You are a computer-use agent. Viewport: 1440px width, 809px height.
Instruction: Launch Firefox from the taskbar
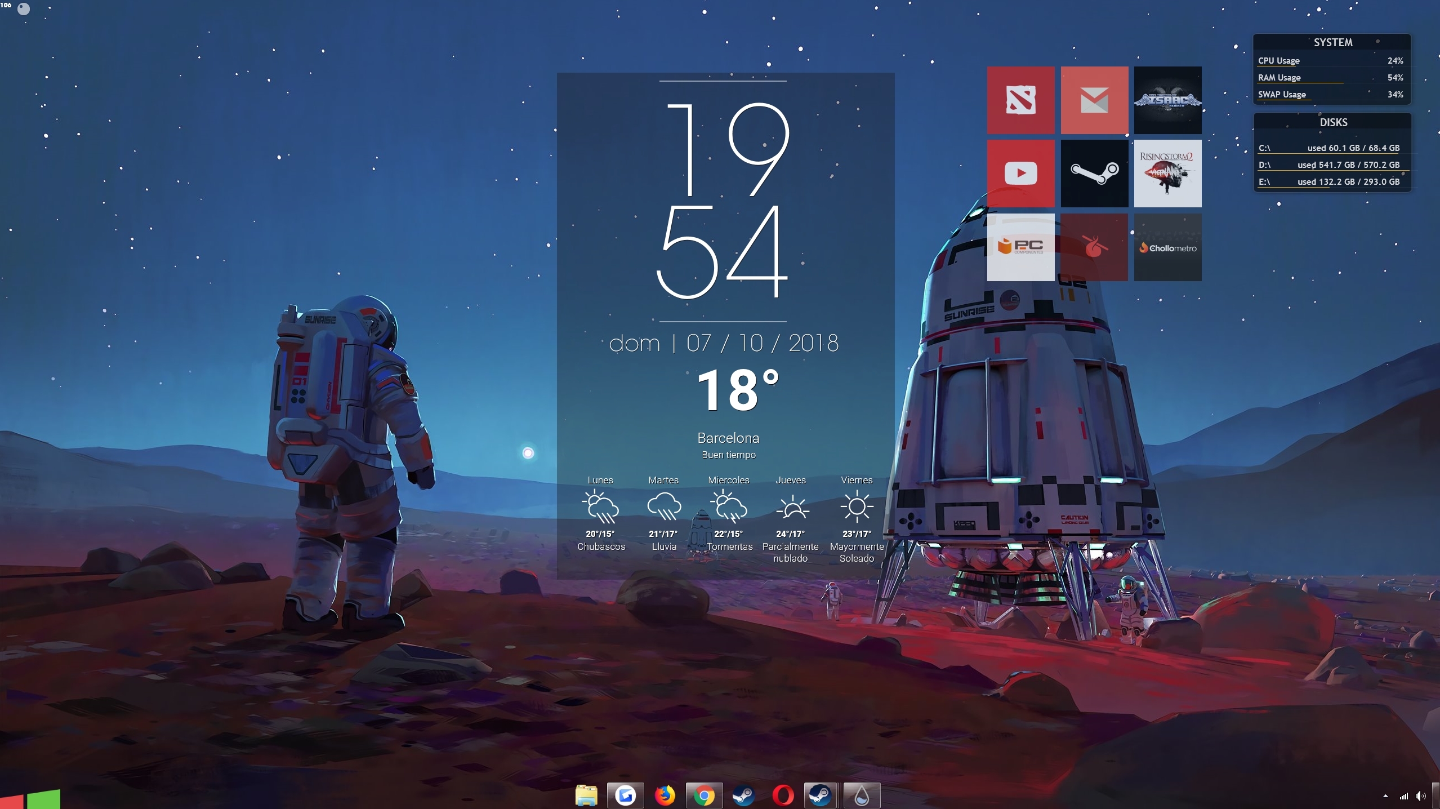pyautogui.click(x=665, y=795)
